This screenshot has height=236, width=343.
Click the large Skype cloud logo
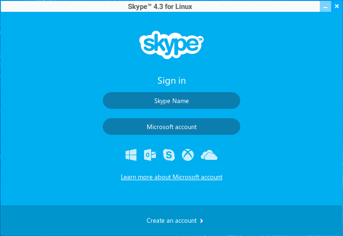(x=171, y=45)
